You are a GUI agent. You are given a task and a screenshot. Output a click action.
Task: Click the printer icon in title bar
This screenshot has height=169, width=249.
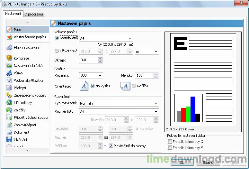(4, 4)
